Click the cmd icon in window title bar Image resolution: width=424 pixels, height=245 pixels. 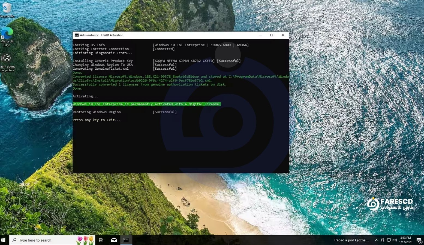(x=77, y=35)
